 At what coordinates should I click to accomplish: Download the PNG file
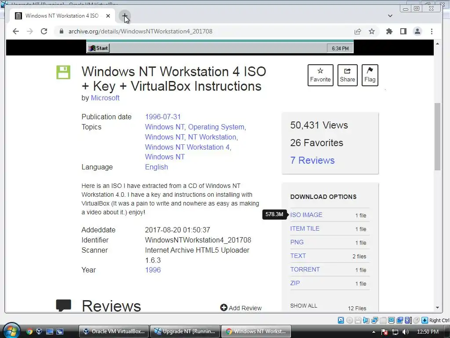pos(297,242)
